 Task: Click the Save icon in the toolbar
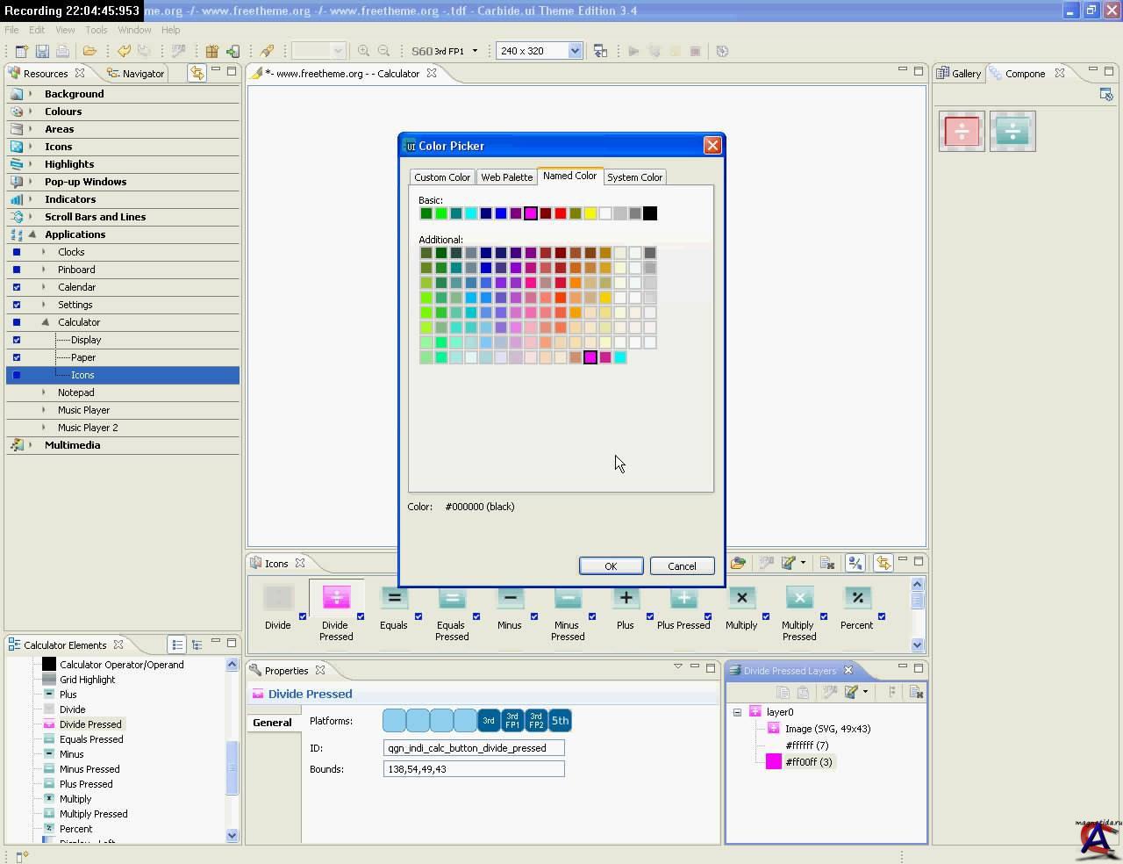point(42,51)
